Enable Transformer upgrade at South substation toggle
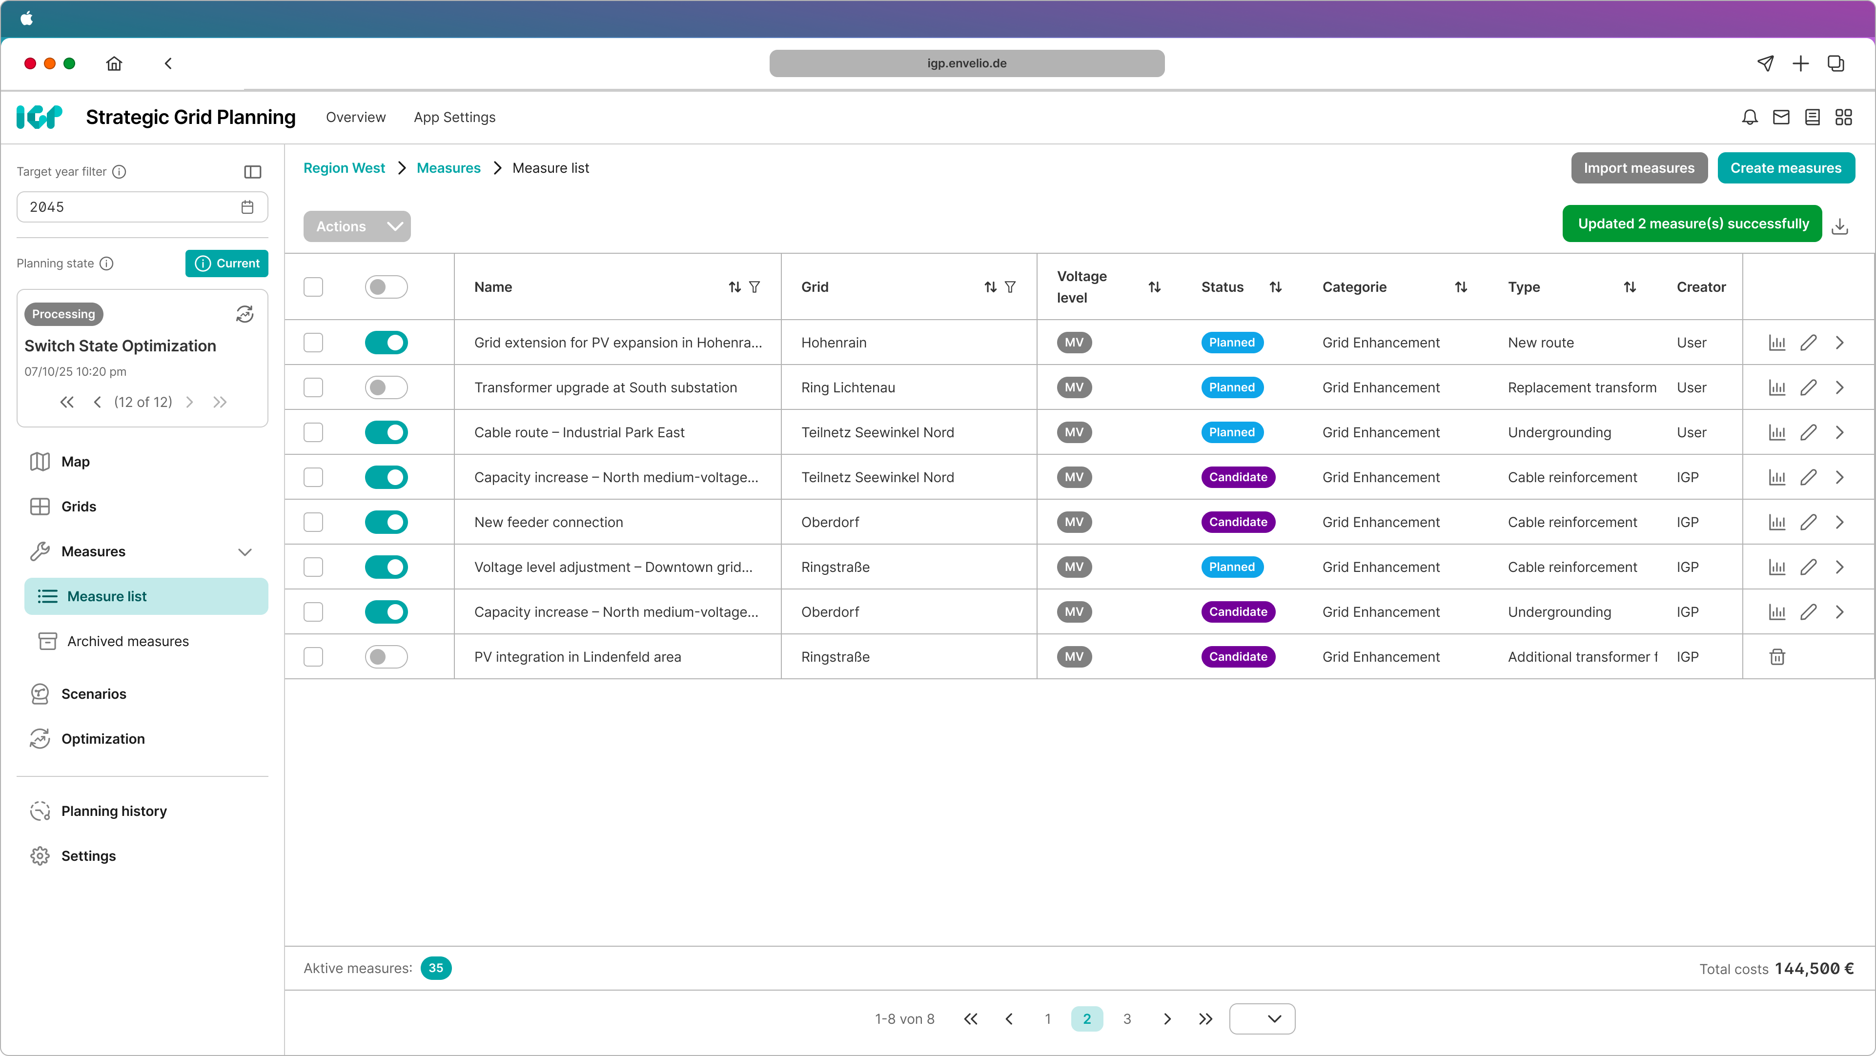1876x1056 pixels. click(386, 386)
